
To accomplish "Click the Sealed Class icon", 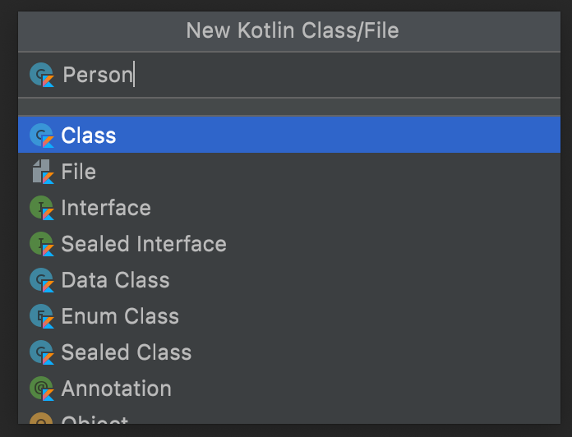I will tap(42, 352).
